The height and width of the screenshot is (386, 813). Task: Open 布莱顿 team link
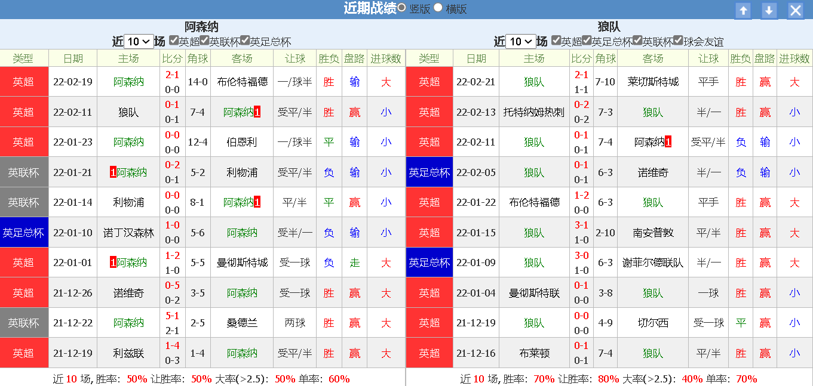[534, 353]
